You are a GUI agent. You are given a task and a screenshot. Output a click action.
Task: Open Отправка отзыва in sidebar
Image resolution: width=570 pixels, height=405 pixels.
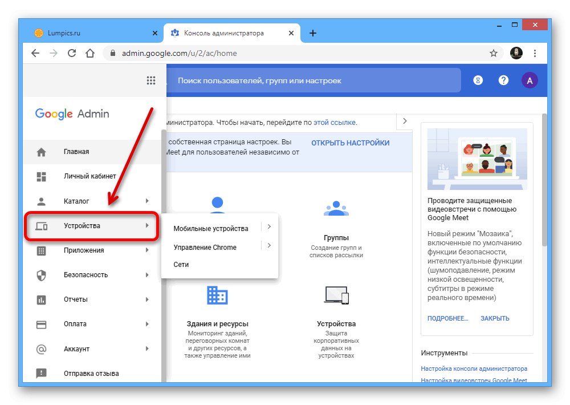tap(92, 374)
